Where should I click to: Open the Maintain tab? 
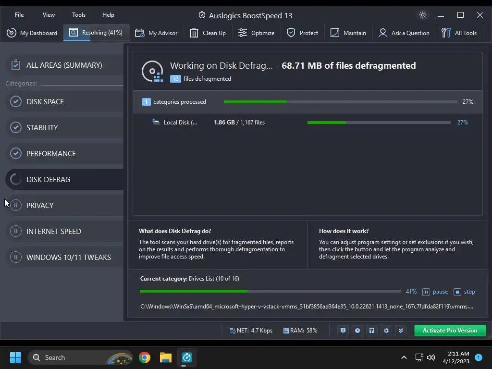point(348,33)
